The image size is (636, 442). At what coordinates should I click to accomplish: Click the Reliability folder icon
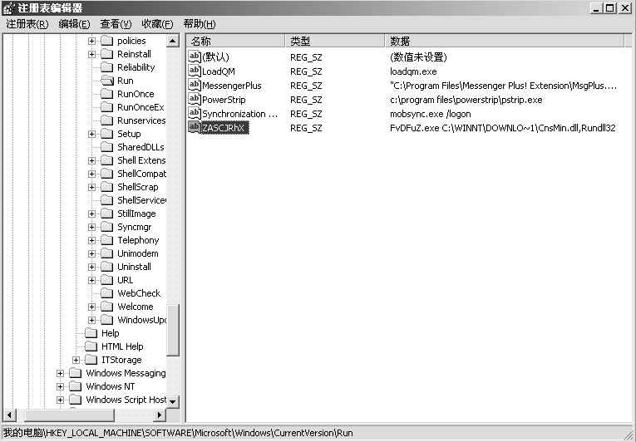[x=106, y=67]
